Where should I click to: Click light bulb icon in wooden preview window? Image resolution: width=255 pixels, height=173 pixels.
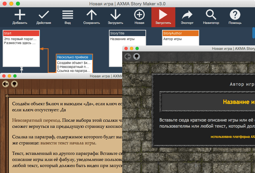14,84
